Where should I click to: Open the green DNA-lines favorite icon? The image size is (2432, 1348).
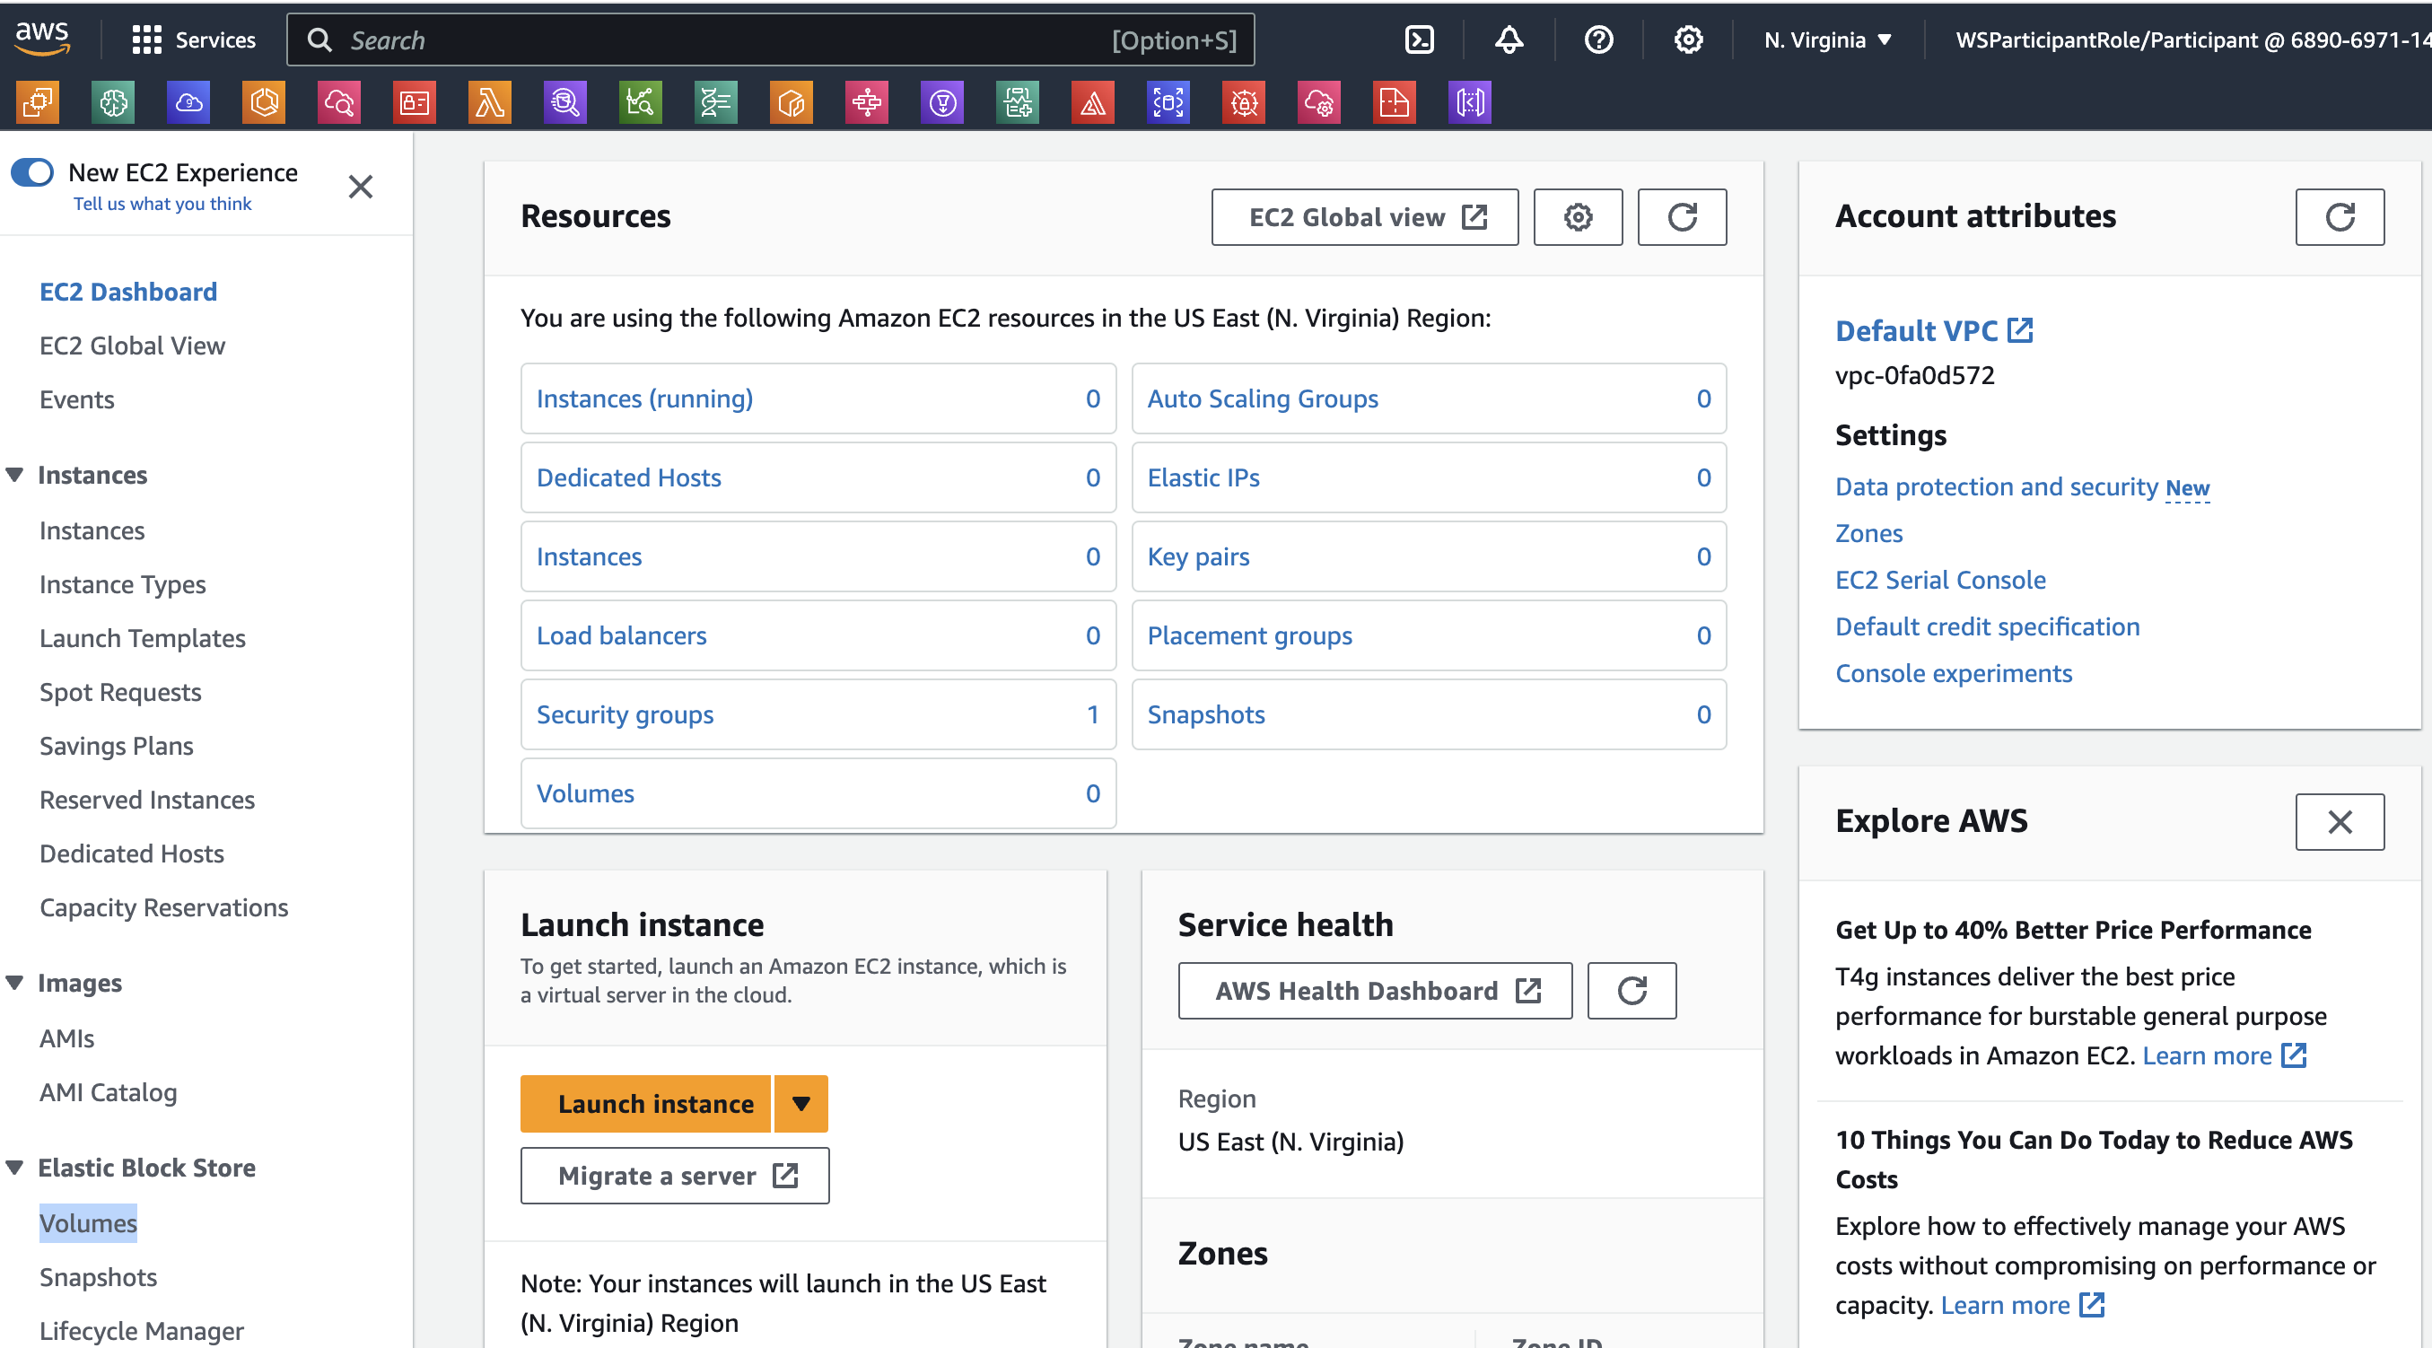pyautogui.click(x=716, y=102)
